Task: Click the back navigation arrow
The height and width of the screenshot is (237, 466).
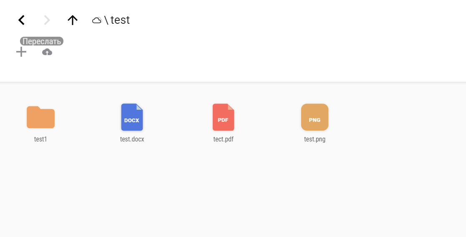Action: (x=22, y=20)
